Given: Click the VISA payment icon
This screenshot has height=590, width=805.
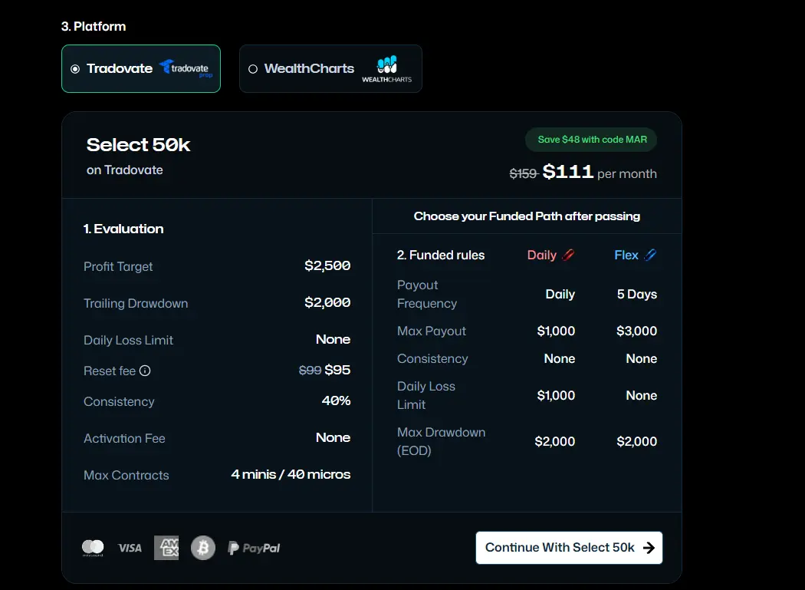Looking at the screenshot, I should click(130, 548).
